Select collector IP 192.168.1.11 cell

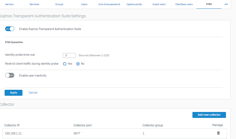(13, 133)
